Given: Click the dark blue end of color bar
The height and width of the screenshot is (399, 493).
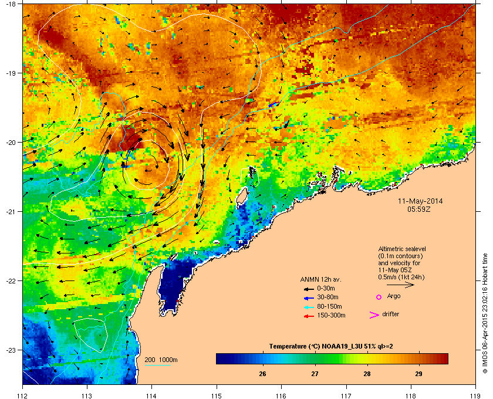Looking at the screenshot, I should [222, 359].
